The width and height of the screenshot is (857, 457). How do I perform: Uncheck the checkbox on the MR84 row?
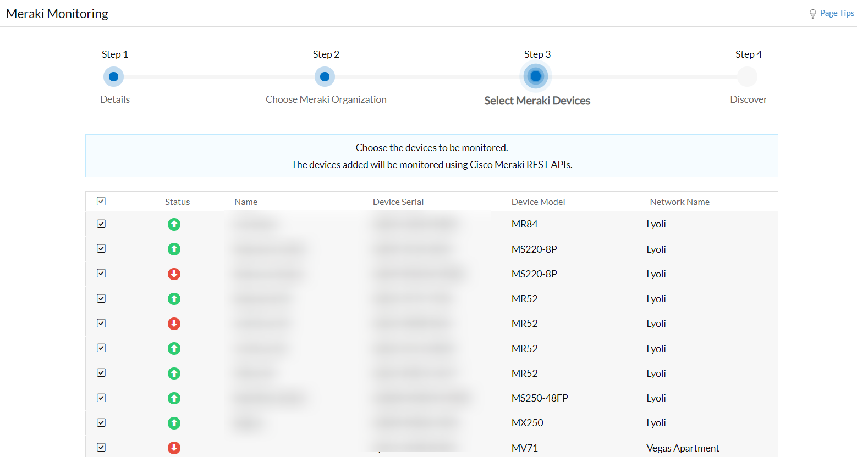click(x=101, y=224)
